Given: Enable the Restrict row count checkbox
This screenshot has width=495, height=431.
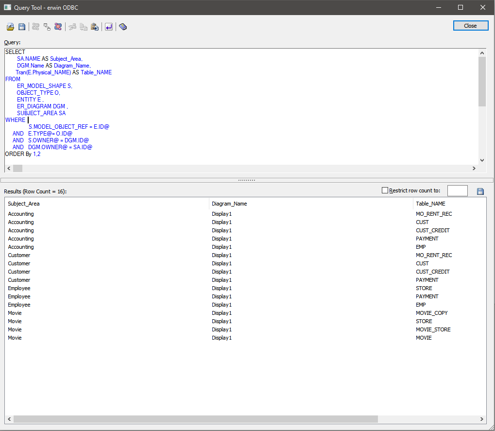Looking at the screenshot, I should (385, 191).
